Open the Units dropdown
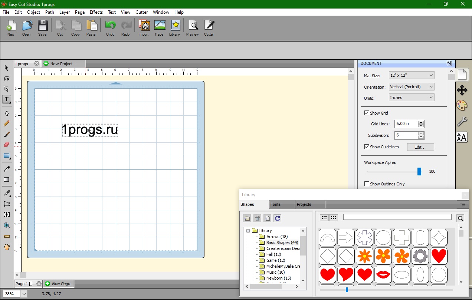Image resolution: width=472 pixels, height=300 pixels. pyautogui.click(x=411, y=98)
